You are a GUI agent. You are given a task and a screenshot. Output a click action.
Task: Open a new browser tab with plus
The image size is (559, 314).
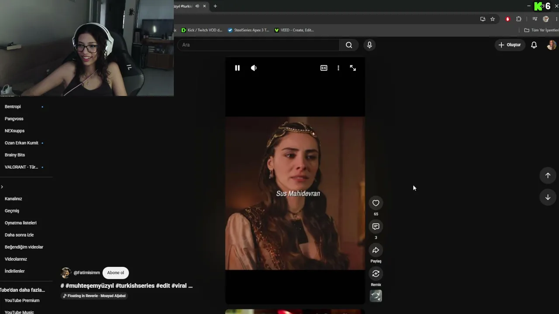pos(215,6)
